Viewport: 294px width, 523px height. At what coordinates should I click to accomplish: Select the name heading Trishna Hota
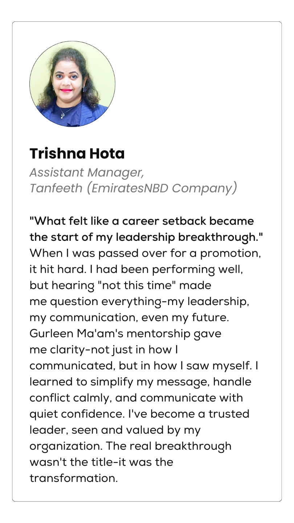pos(77,154)
